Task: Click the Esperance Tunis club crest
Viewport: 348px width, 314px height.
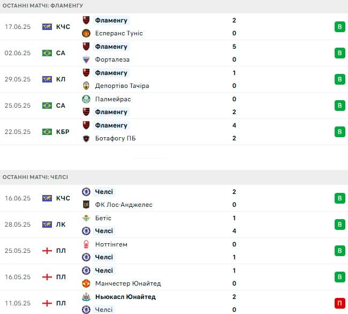Action: pos(86,33)
